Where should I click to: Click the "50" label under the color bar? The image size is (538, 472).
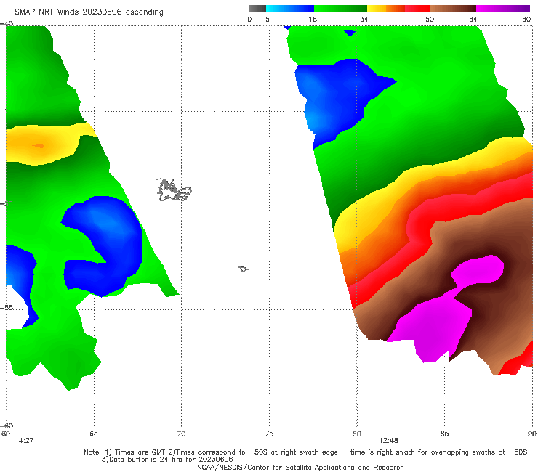[x=430, y=20]
